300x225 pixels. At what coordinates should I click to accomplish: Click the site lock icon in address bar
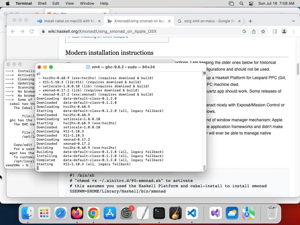point(43,31)
